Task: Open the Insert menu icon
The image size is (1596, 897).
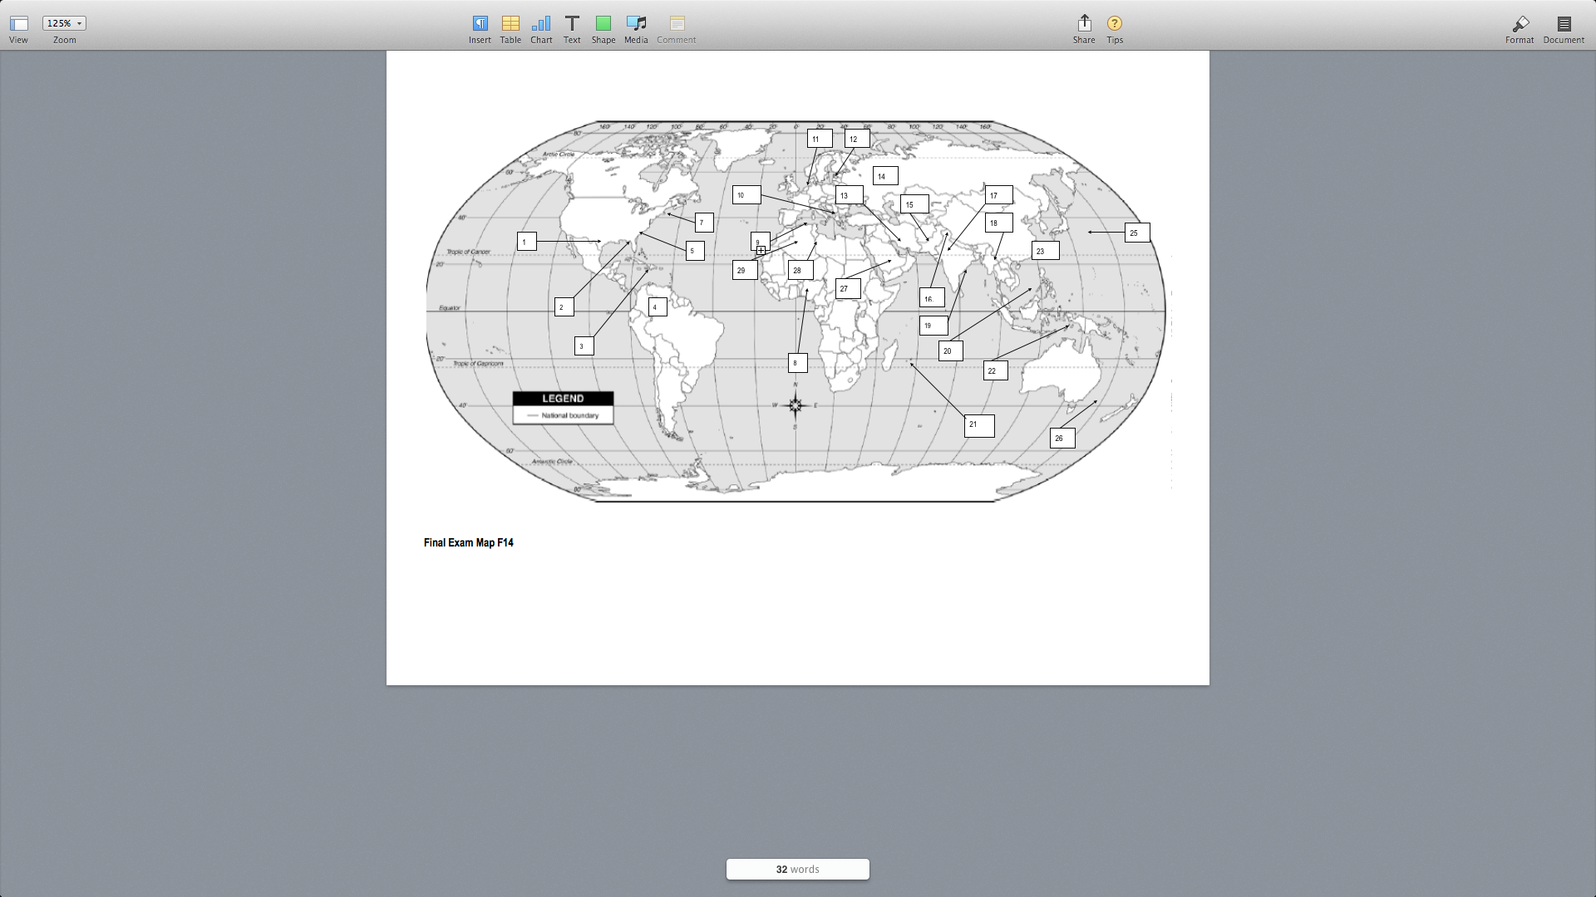Action: pos(480,25)
